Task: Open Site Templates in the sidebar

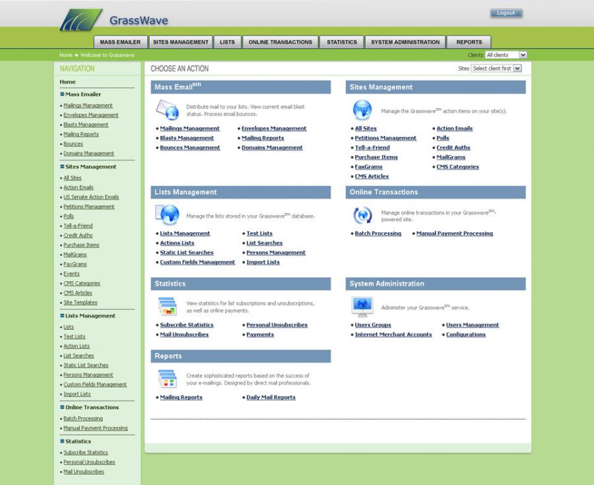Action: coord(81,302)
